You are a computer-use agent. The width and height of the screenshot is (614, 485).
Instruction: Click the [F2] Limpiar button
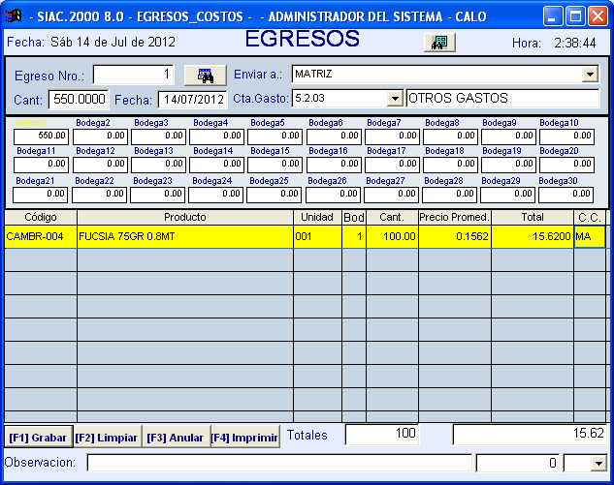click(108, 438)
